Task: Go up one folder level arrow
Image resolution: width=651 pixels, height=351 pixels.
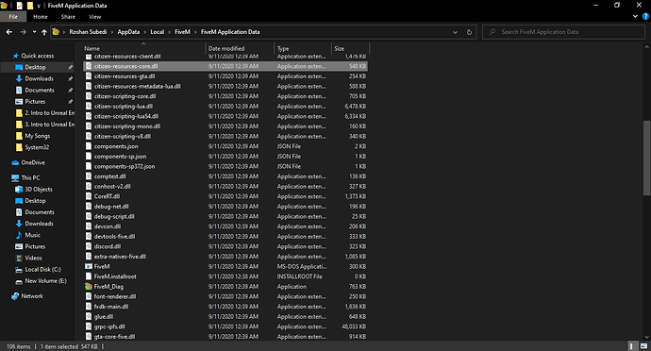Action: click(x=44, y=32)
